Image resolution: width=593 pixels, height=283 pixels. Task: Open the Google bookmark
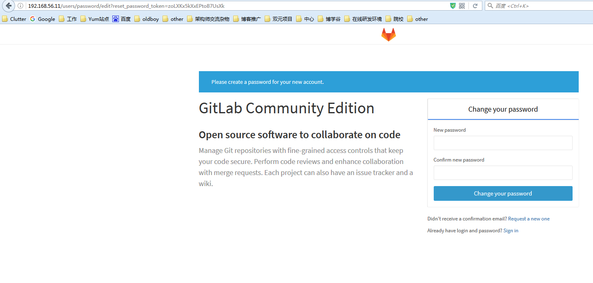[x=42, y=19]
